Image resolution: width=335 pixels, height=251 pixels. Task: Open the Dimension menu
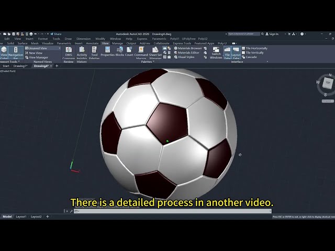(84, 39)
